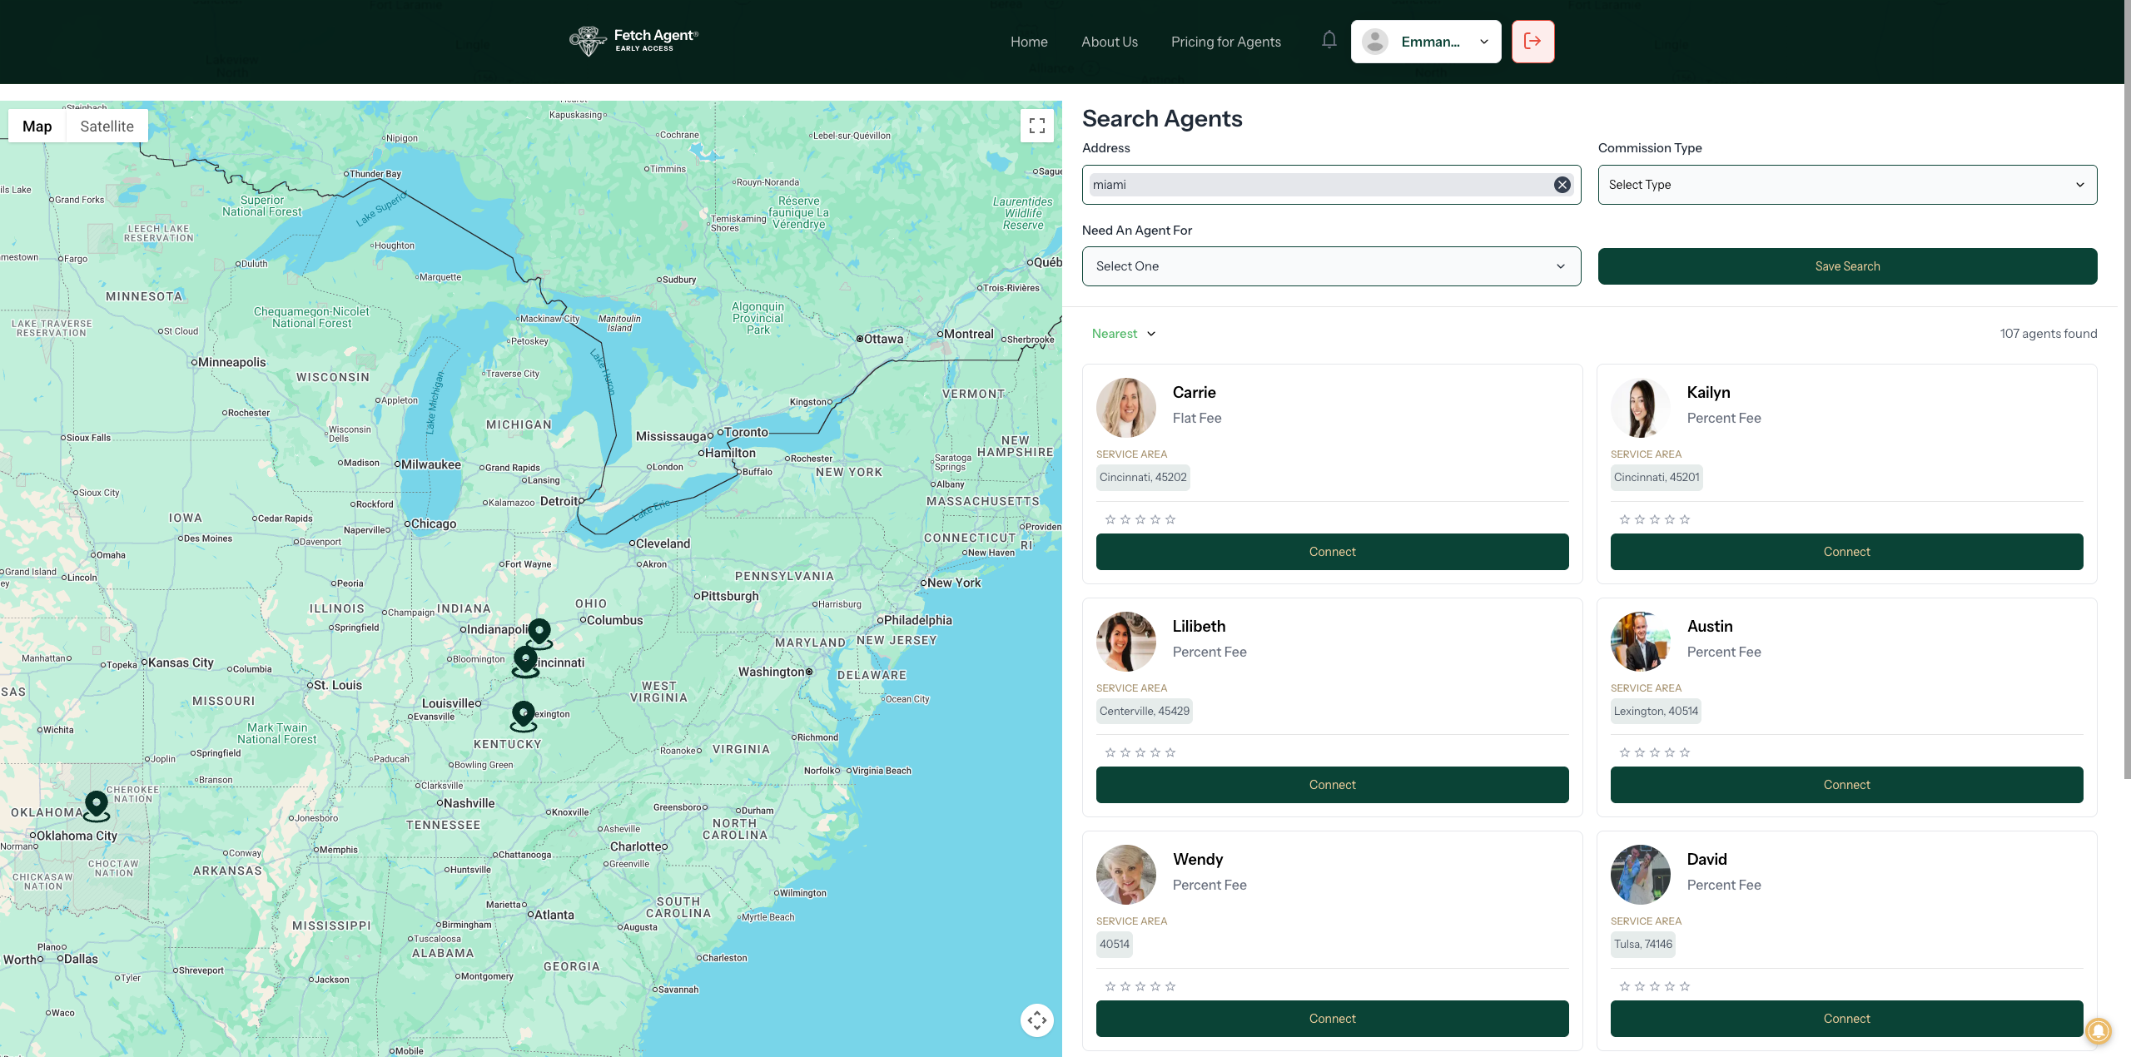Open the Commission Type dropdown
The height and width of the screenshot is (1057, 2131).
(1847, 185)
